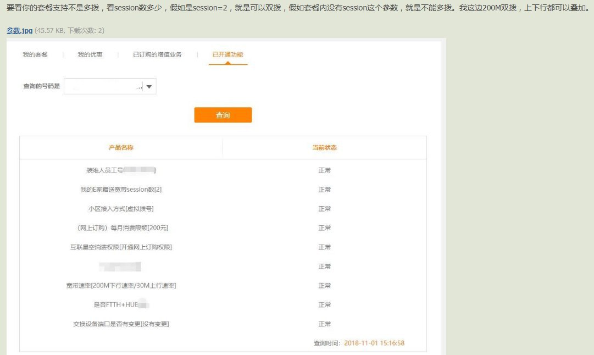Click the 每月消费限额[200元] entry

tap(119, 228)
